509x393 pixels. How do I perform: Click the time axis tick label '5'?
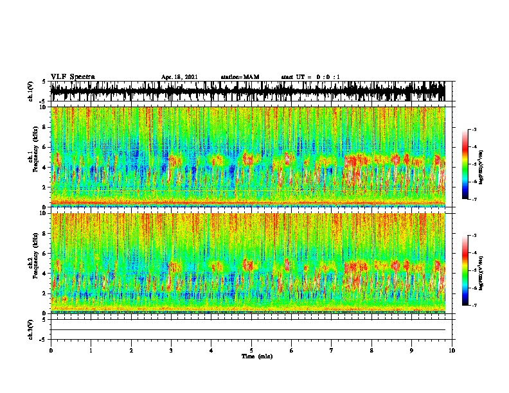(x=251, y=351)
